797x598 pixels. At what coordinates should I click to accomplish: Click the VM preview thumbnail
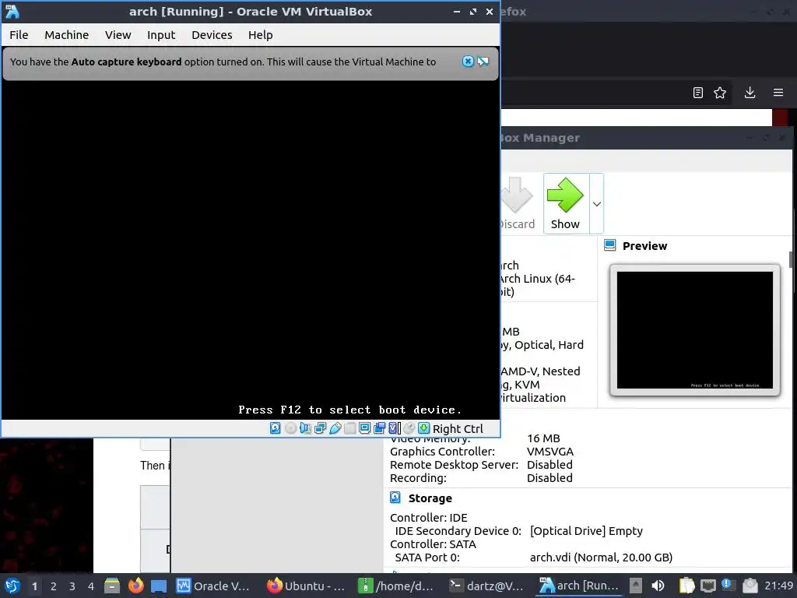point(695,330)
